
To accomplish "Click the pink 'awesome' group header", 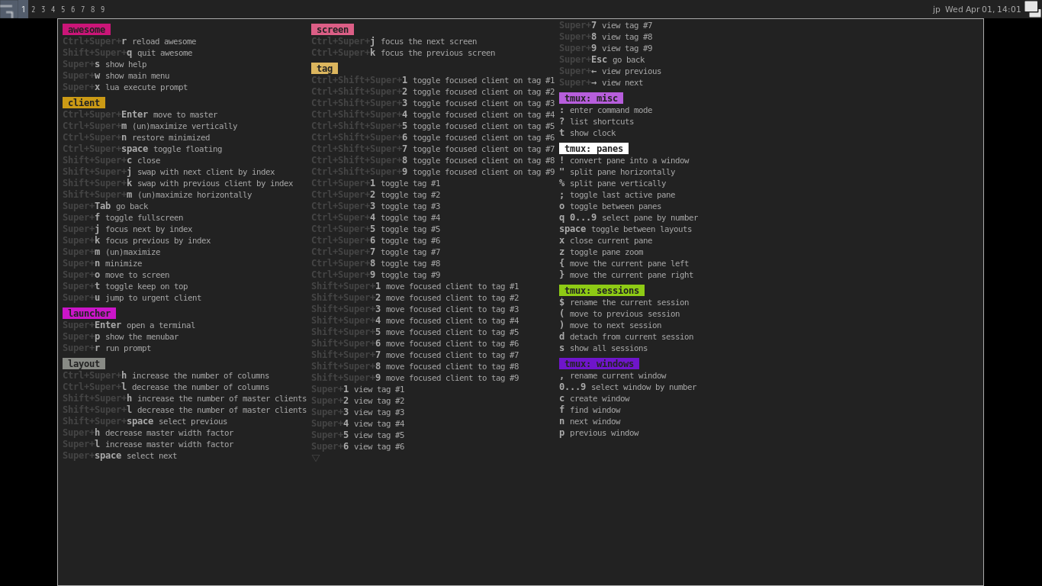I will [x=86, y=30].
